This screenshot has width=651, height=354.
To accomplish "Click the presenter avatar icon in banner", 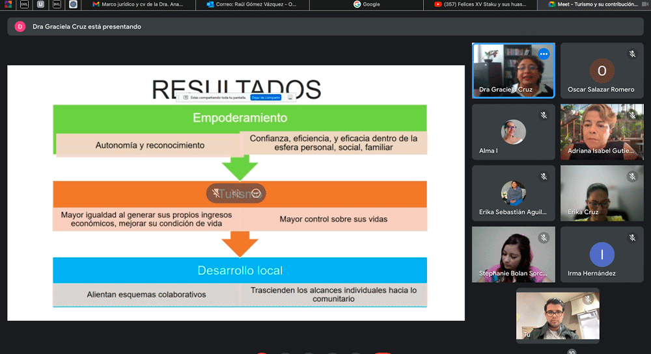I will point(20,27).
